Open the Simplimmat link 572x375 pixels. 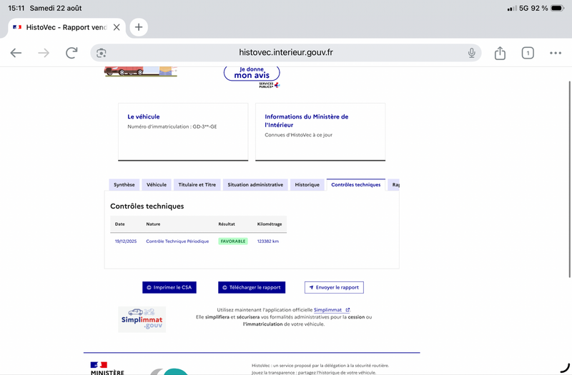pyautogui.click(x=331, y=310)
